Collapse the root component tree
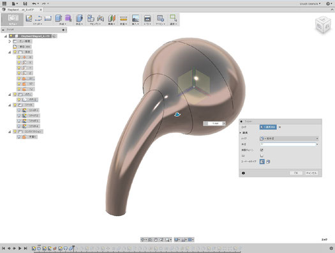This screenshot has width=335, height=253. [6, 36]
